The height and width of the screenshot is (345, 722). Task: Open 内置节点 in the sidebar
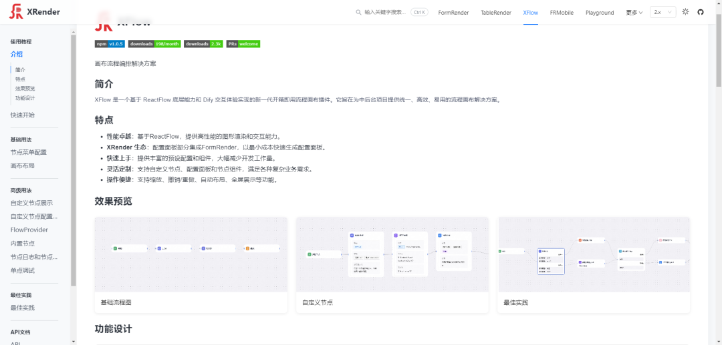point(23,244)
